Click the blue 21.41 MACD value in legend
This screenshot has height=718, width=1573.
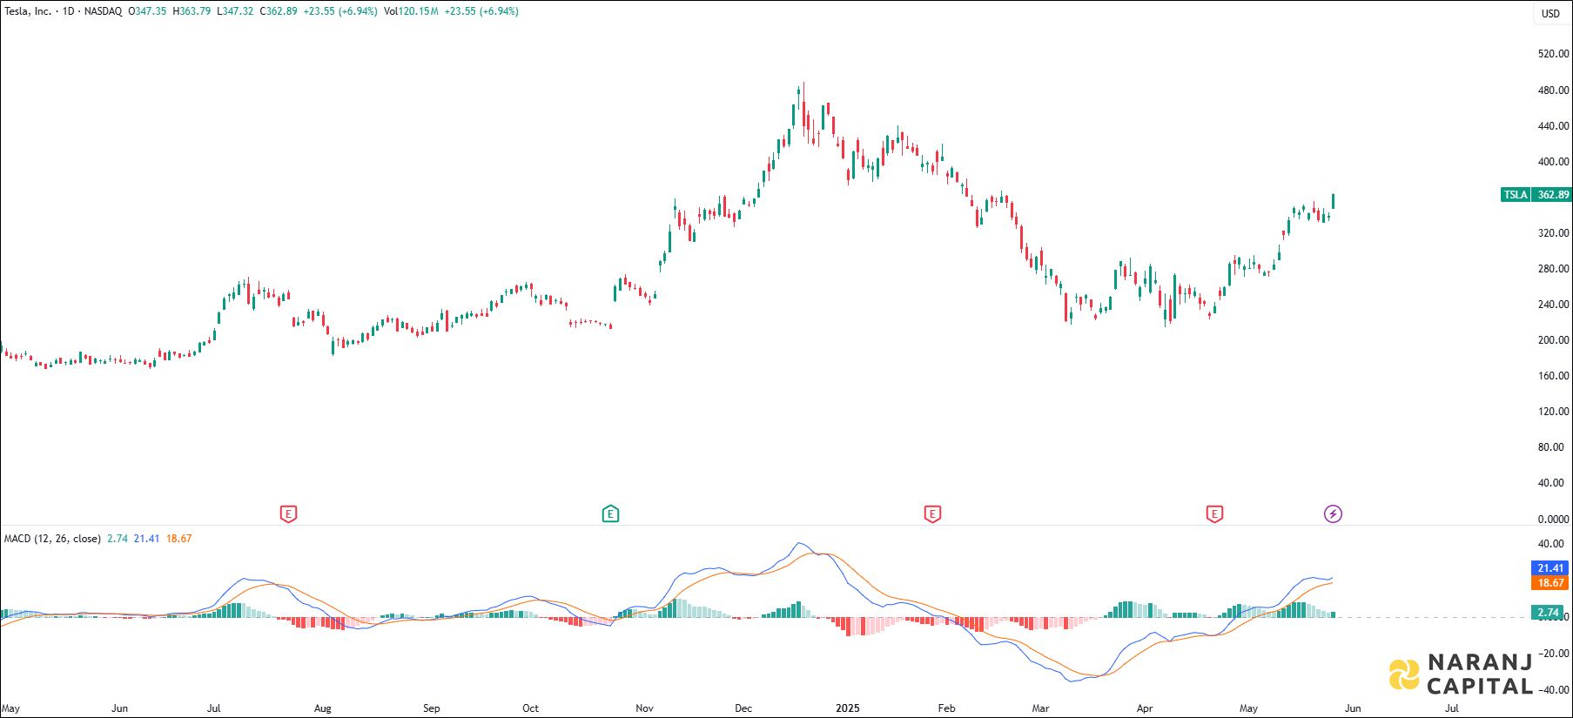[146, 539]
